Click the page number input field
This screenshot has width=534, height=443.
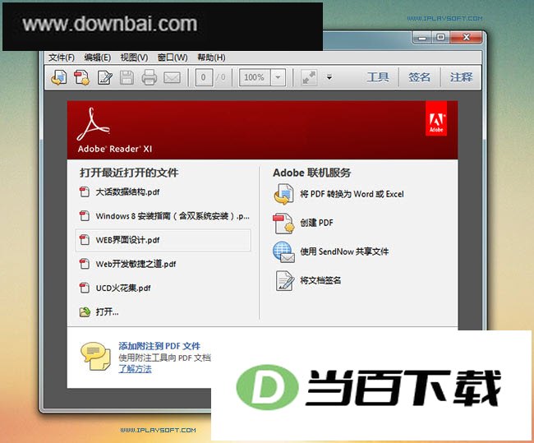click(204, 77)
